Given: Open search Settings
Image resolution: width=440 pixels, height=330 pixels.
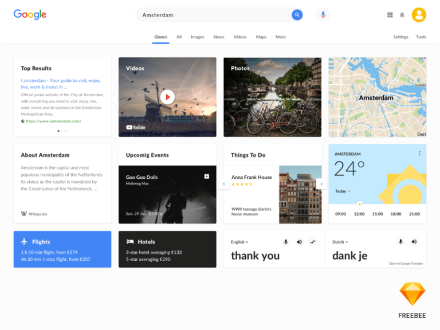Looking at the screenshot, I should (x=400, y=37).
